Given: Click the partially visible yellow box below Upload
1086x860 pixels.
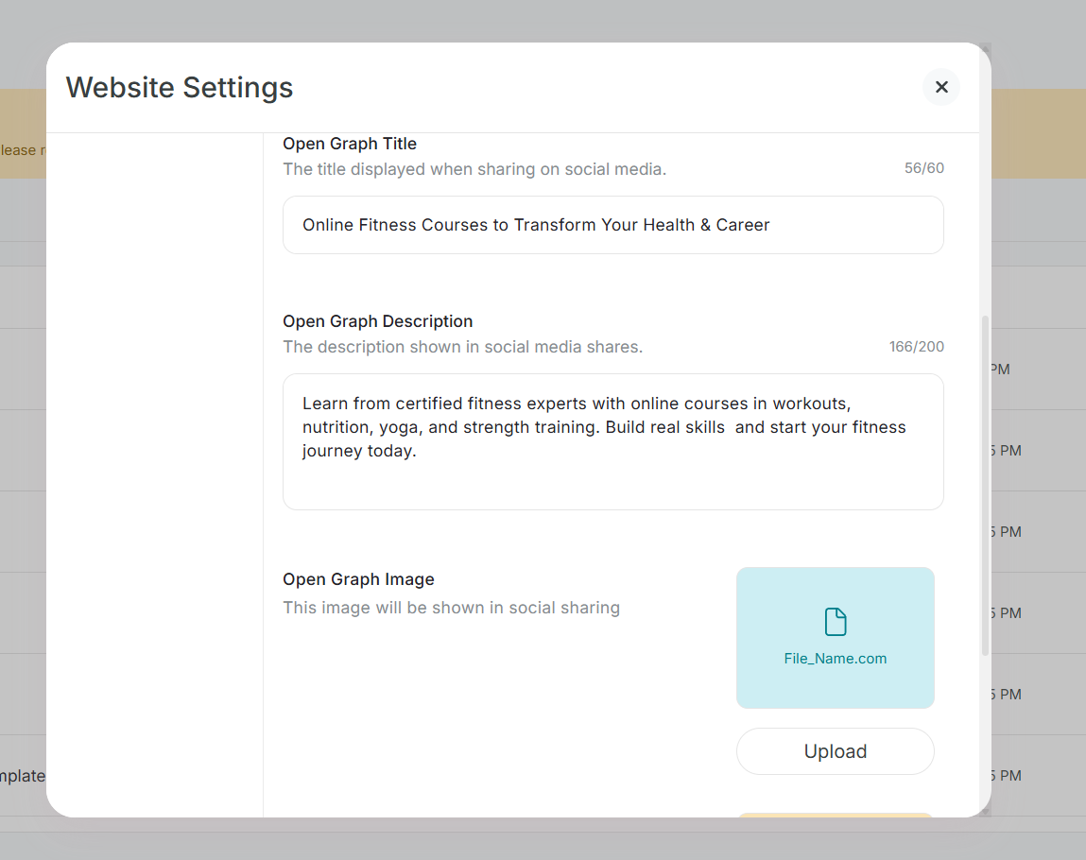Looking at the screenshot, I should (836, 815).
